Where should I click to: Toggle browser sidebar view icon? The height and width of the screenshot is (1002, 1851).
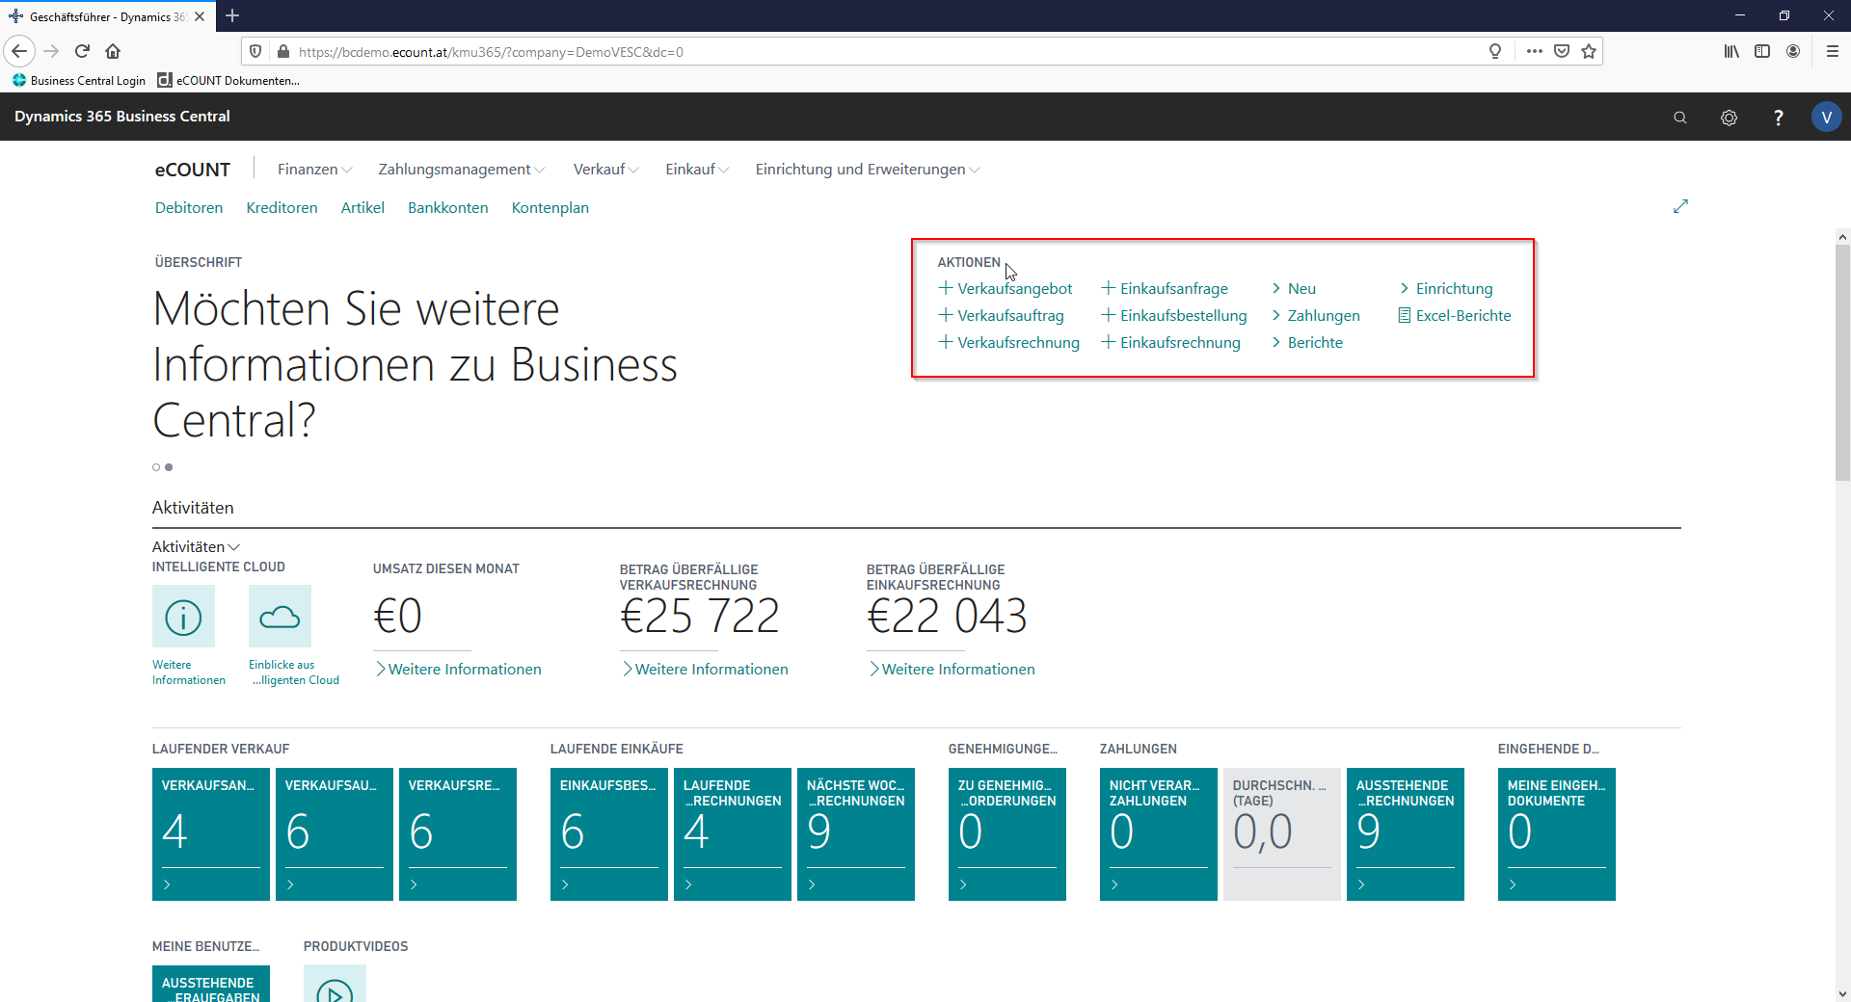click(1762, 51)
